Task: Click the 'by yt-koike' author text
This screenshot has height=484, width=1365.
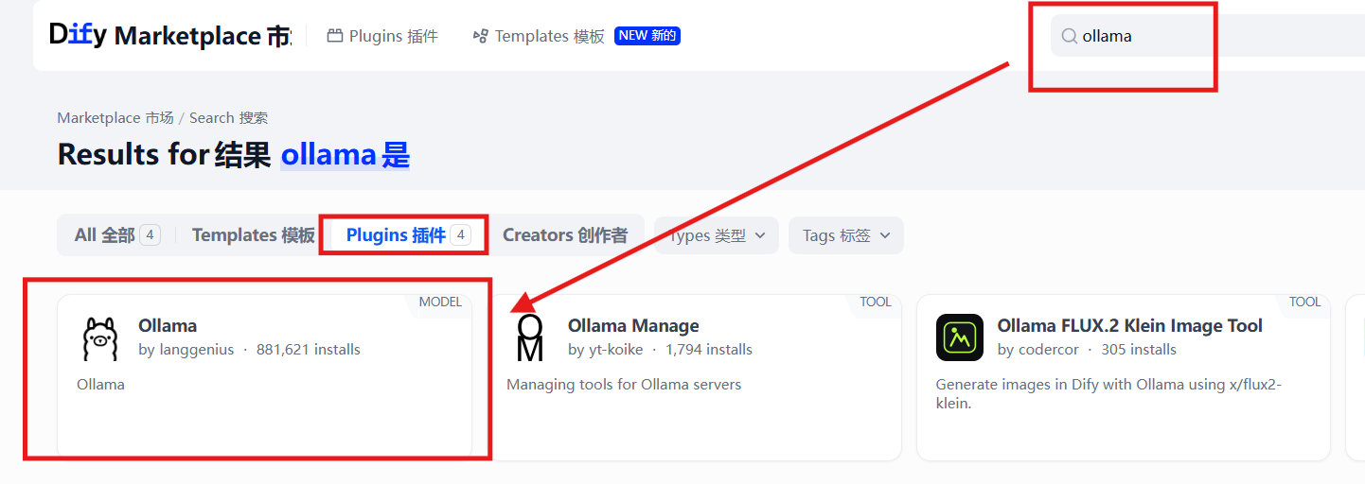Action: coord(605,350)
